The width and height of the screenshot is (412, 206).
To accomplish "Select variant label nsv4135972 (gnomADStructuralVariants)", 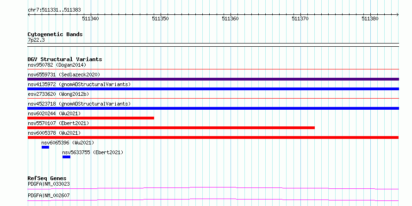I will pos(79,84).
